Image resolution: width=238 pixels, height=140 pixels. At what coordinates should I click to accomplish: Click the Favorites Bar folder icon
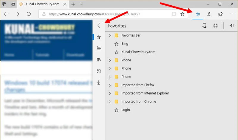point(116,35)
